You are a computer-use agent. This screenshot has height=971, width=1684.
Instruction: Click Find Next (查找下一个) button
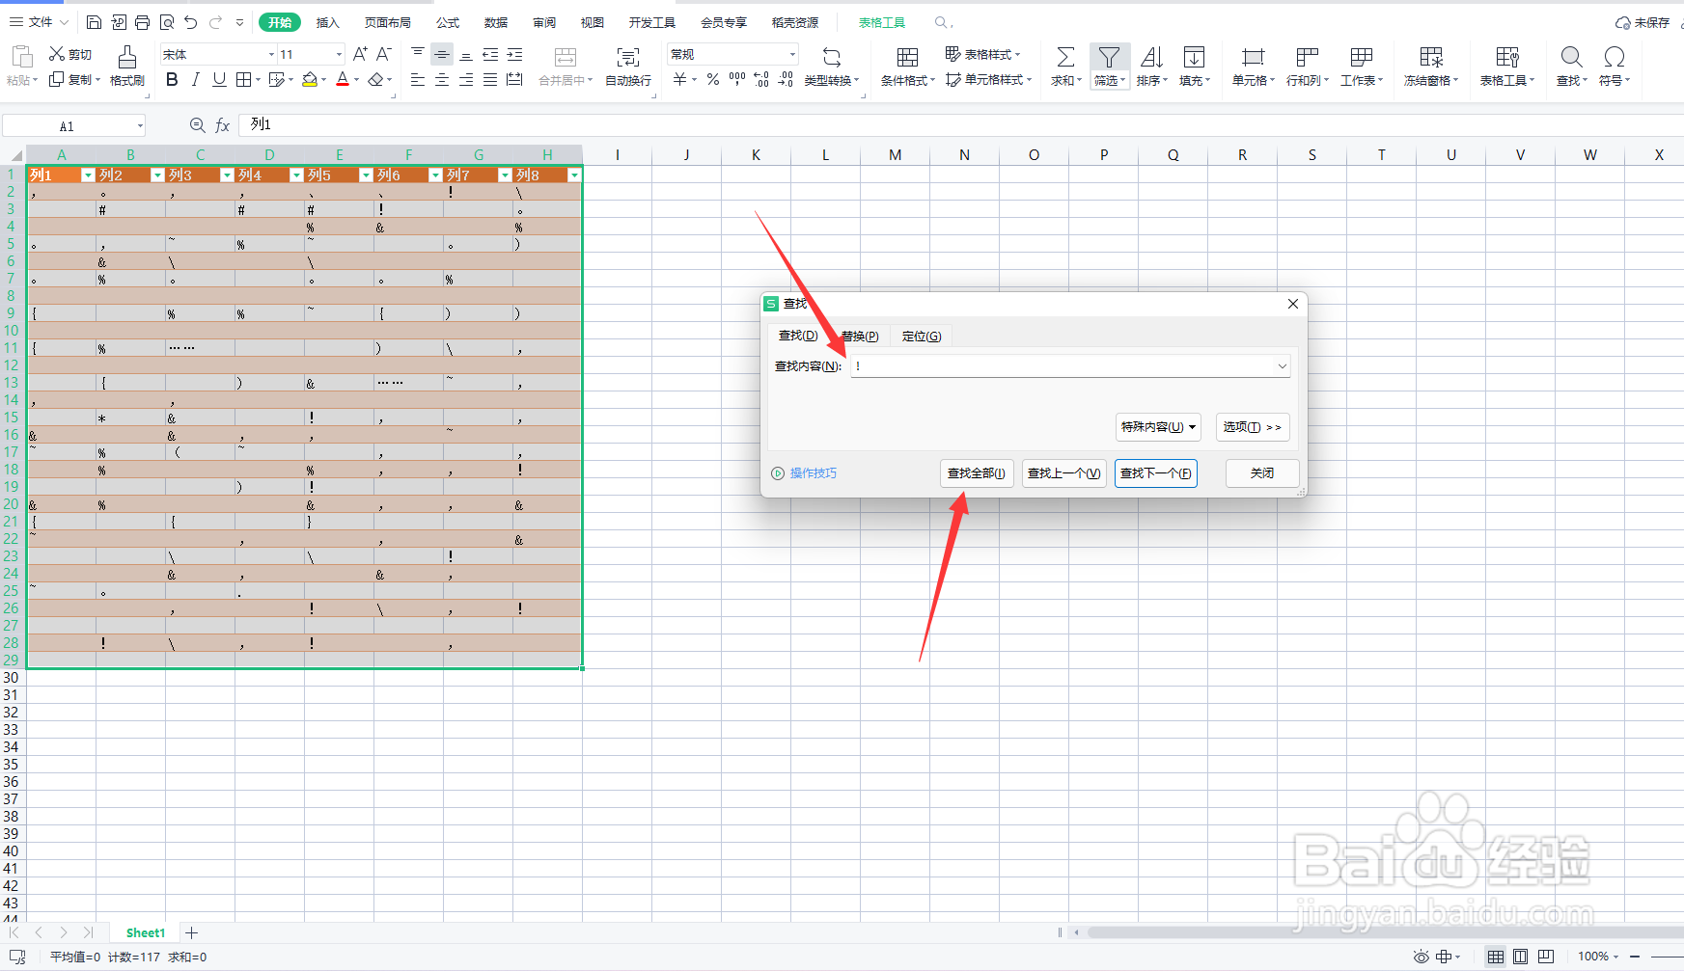(x=1155, y=472)
